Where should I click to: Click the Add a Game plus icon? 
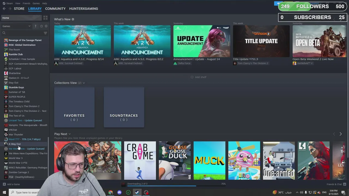tap(4, 184)
